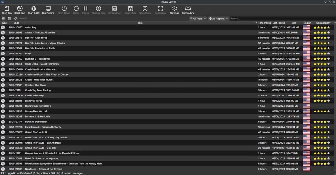Click the Shut Down toolbar icon
The image size is (336, 175).
tap(64, 10)
